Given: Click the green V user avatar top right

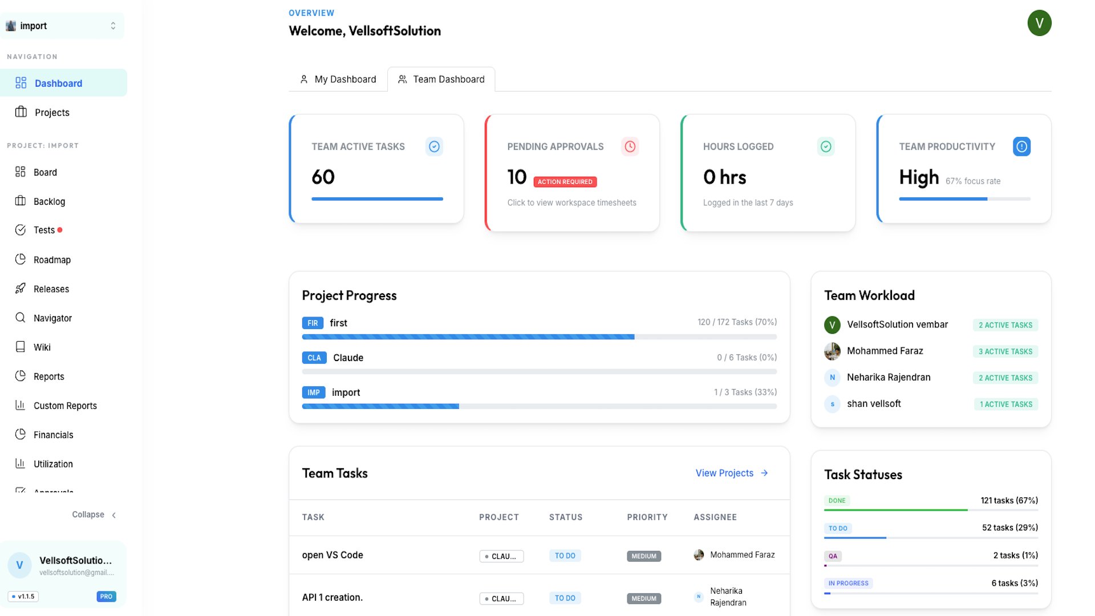Looking at the screenshot, I should pos(1039,23).
